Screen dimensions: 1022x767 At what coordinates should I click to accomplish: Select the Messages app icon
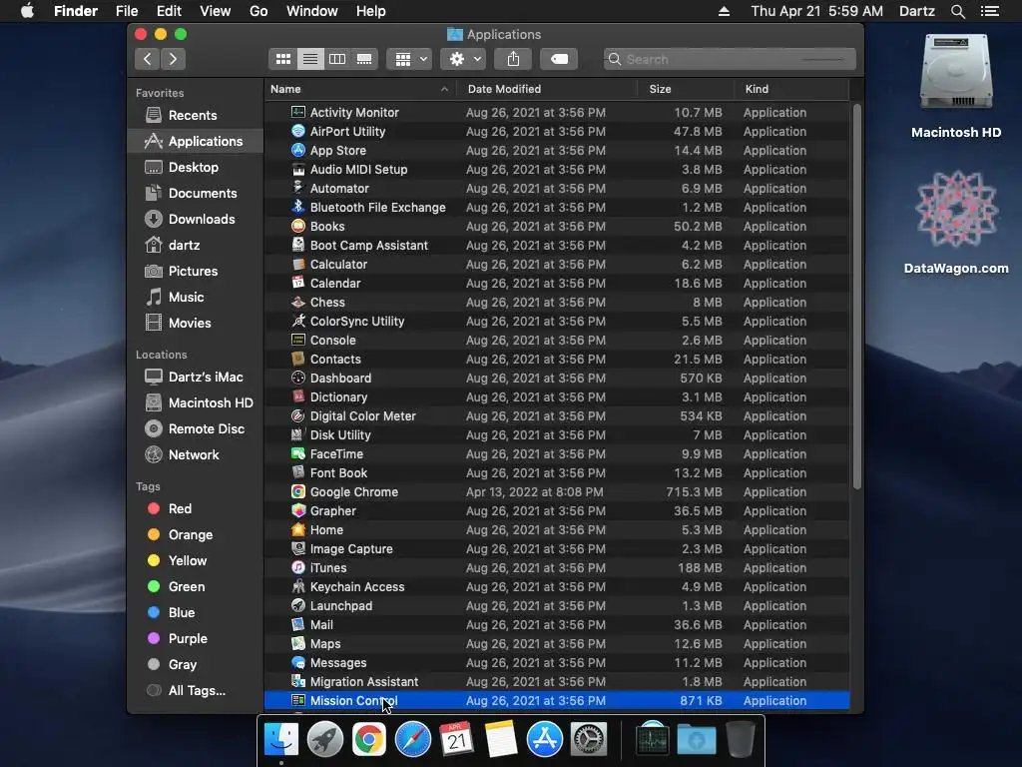click(x=297, y=663)
